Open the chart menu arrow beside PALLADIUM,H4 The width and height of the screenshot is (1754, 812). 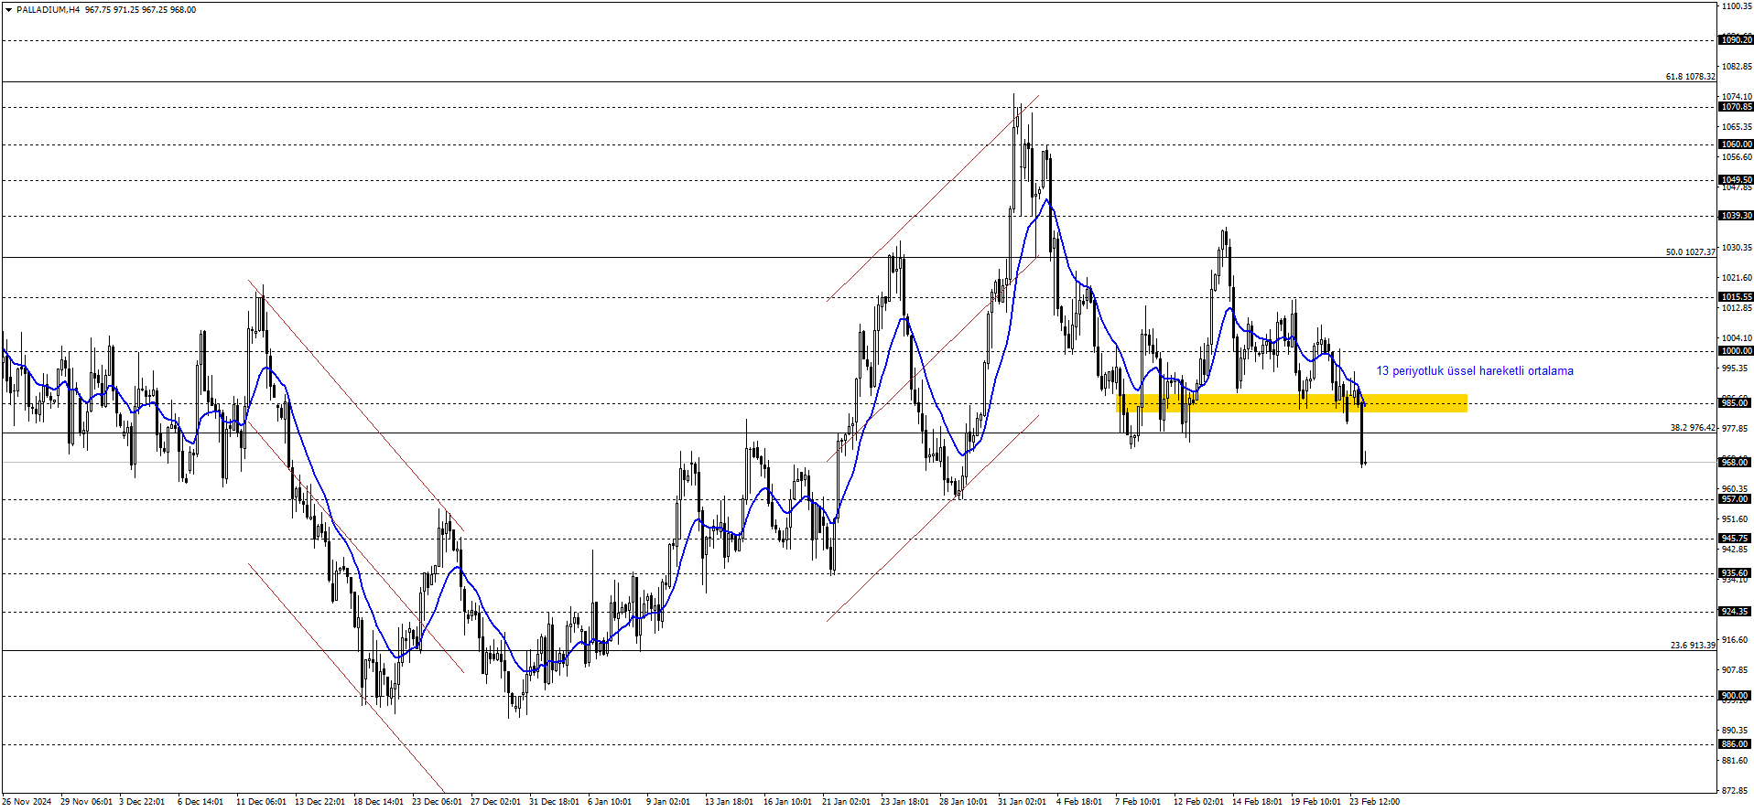click(x=9, y=10)
